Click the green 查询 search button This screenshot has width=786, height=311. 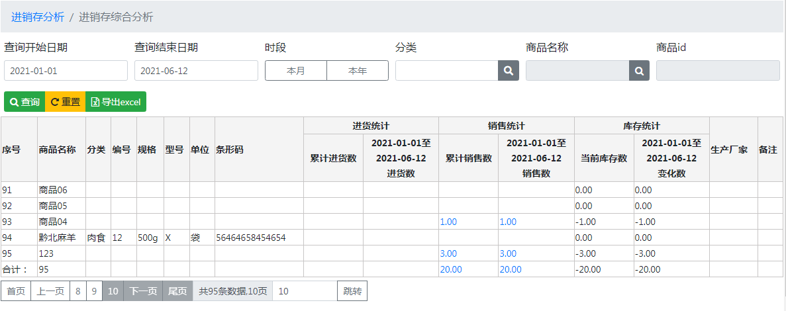(x=25, y=102)
